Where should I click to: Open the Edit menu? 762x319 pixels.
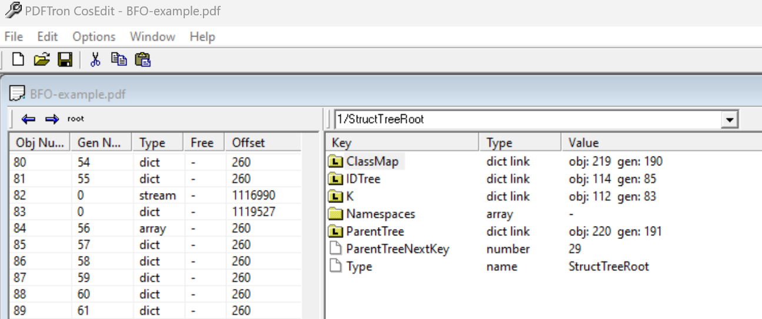point(47,36)
